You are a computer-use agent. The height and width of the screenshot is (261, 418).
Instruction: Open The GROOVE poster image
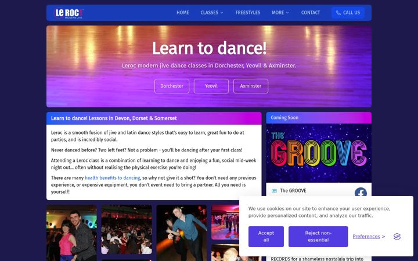tap(319, 153)
